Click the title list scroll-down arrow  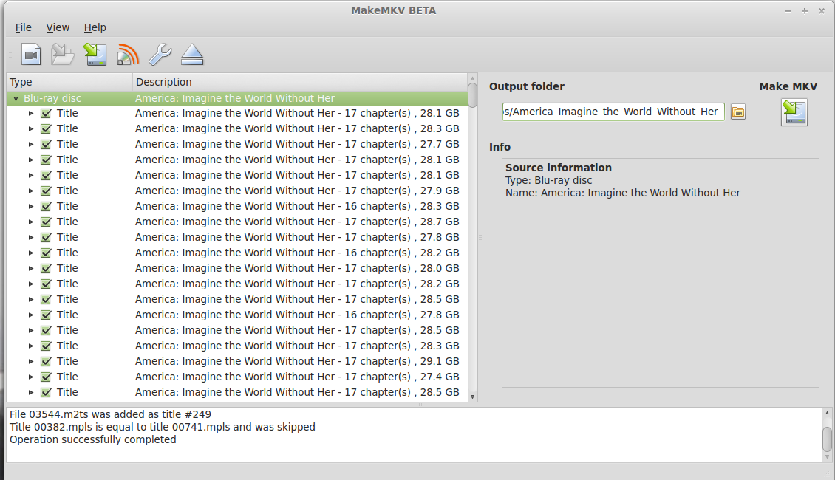472,397
